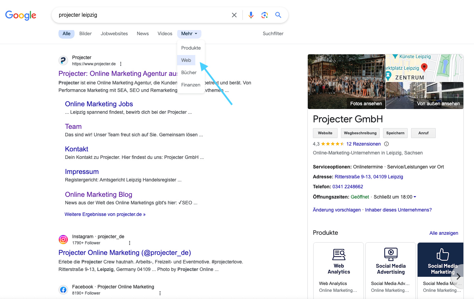Switch to the Bilder tab
The width and height of the screenshot is (474, 299).
[x=85, y=33]
